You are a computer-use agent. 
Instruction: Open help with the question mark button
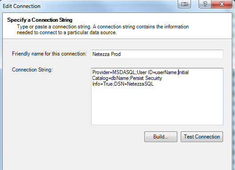click(x=205, y=4)
